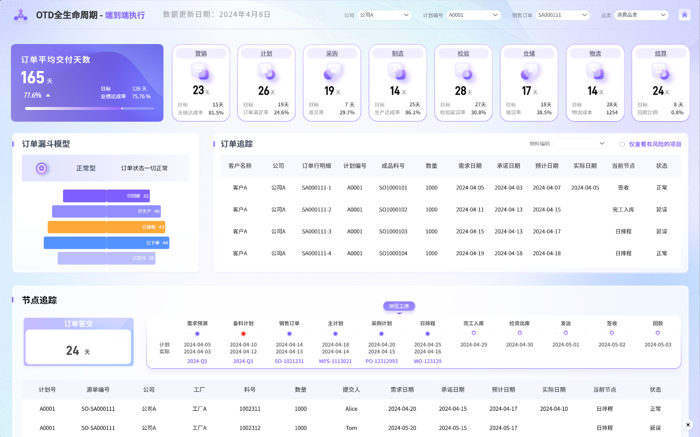Viewport: 700px width, 437px height.
Task: Click the 结算 stage icon
Action: click(660, 71)
